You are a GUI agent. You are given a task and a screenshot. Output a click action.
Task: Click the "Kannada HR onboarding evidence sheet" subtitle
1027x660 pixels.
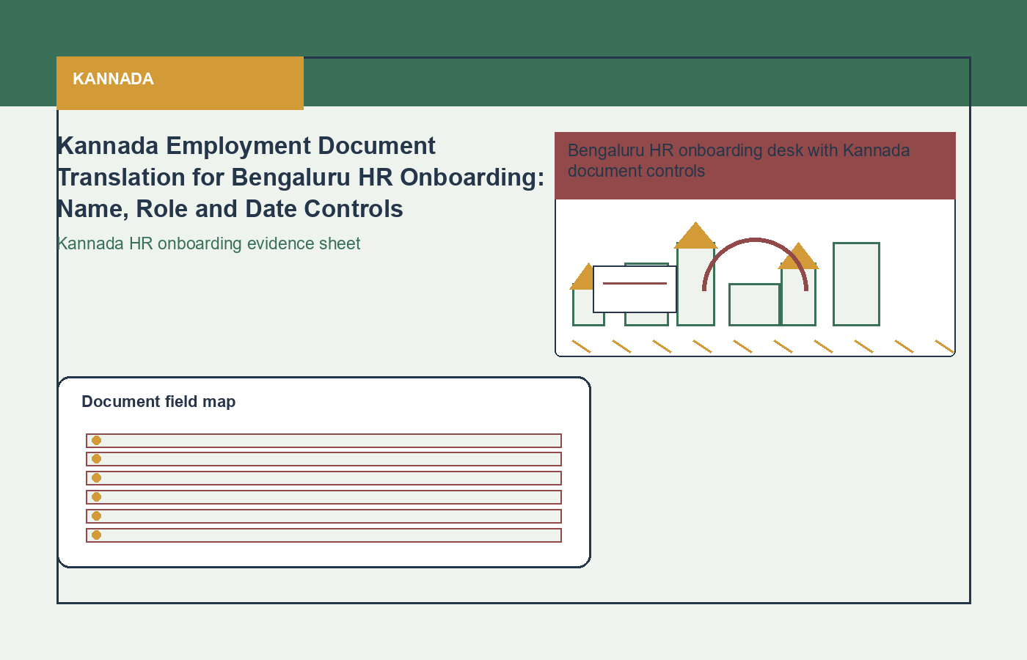click(x=209, y=243)
